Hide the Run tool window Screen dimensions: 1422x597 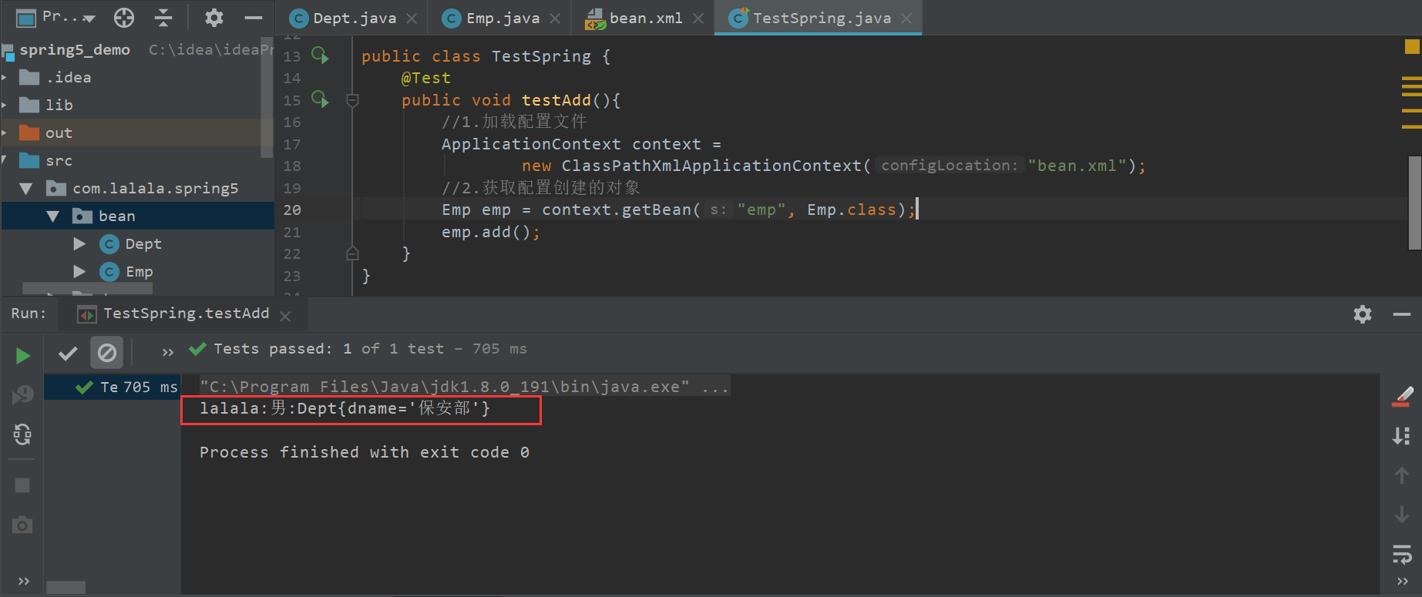[x=1402, y=314]
